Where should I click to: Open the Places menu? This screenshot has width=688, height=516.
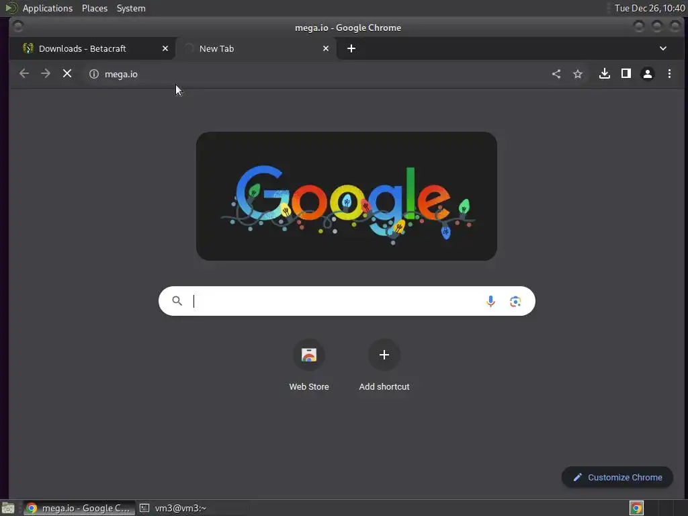tap(95, 8)
